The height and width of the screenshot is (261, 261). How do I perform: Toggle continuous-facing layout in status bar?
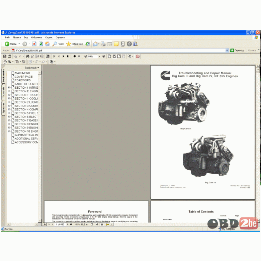tap(102, 225)
